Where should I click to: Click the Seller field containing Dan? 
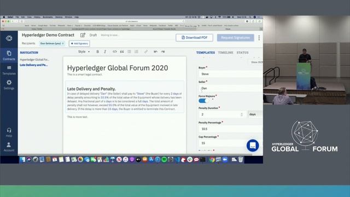click(231, 88)
